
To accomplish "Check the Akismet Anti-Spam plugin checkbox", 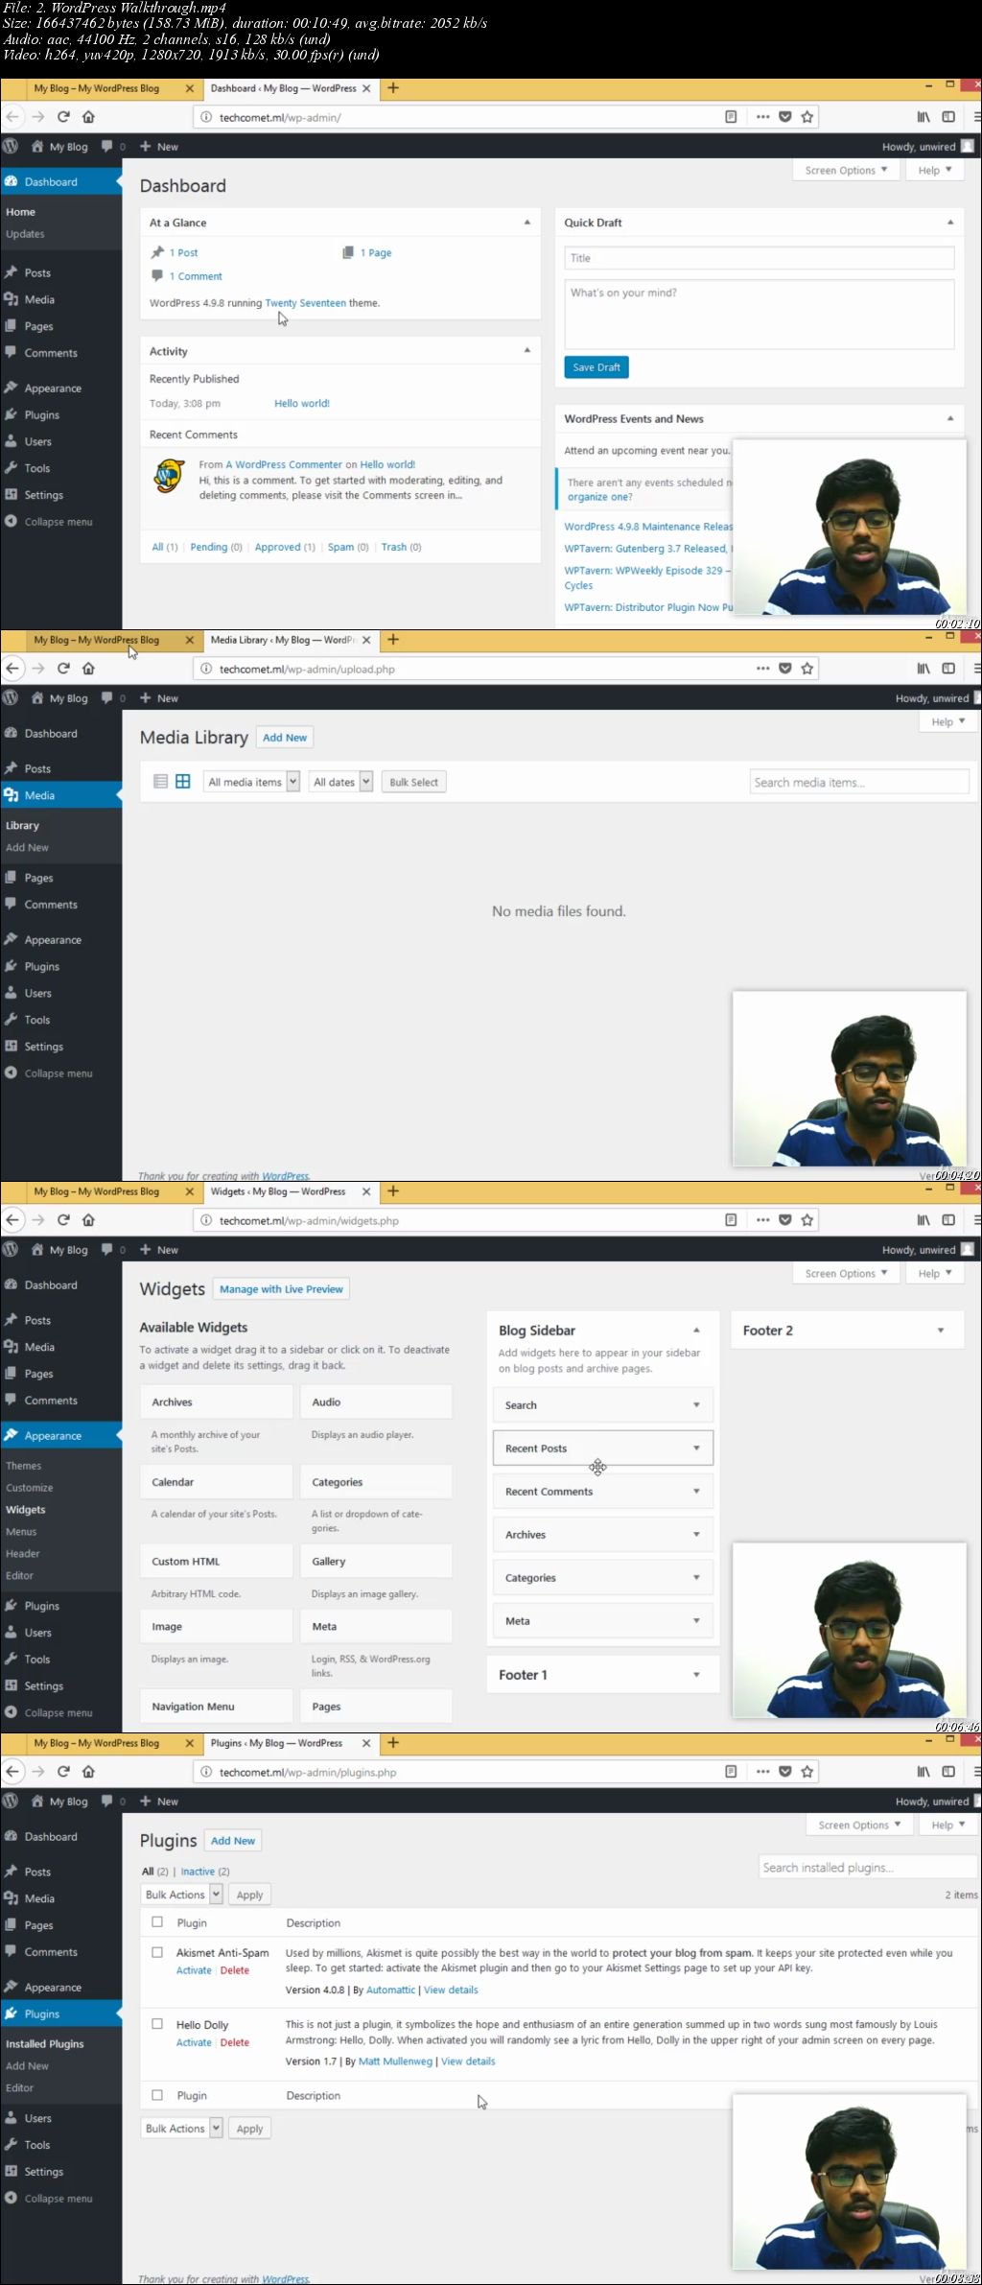I will pos(157,1952).
